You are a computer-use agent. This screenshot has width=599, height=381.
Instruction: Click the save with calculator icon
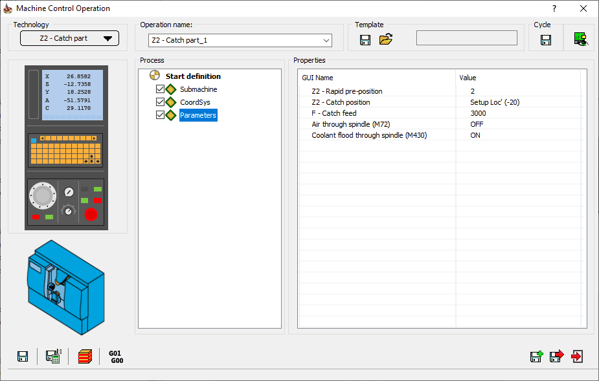click(x=53, y=356)
